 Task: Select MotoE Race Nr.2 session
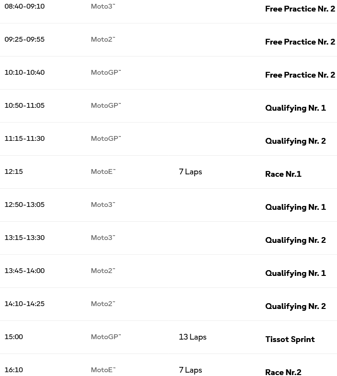(283, 372)
